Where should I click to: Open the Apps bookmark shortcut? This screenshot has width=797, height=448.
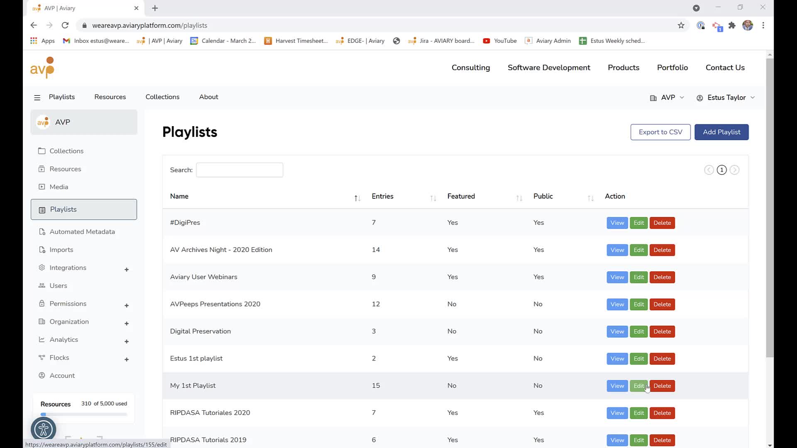pos(42,41)
